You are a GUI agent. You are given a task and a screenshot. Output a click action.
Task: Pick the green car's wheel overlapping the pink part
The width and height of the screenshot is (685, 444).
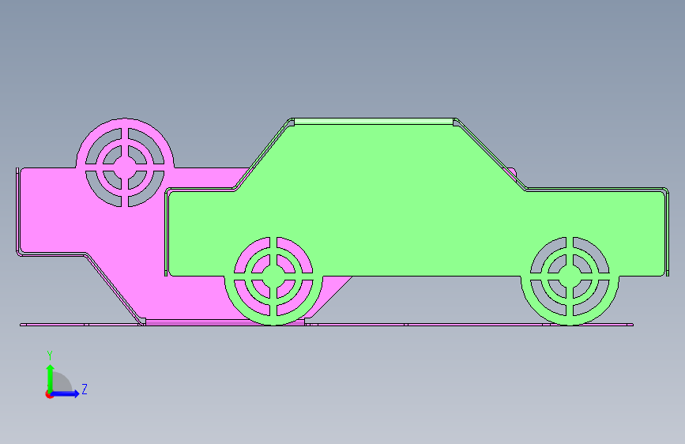(x=273, y=277)
